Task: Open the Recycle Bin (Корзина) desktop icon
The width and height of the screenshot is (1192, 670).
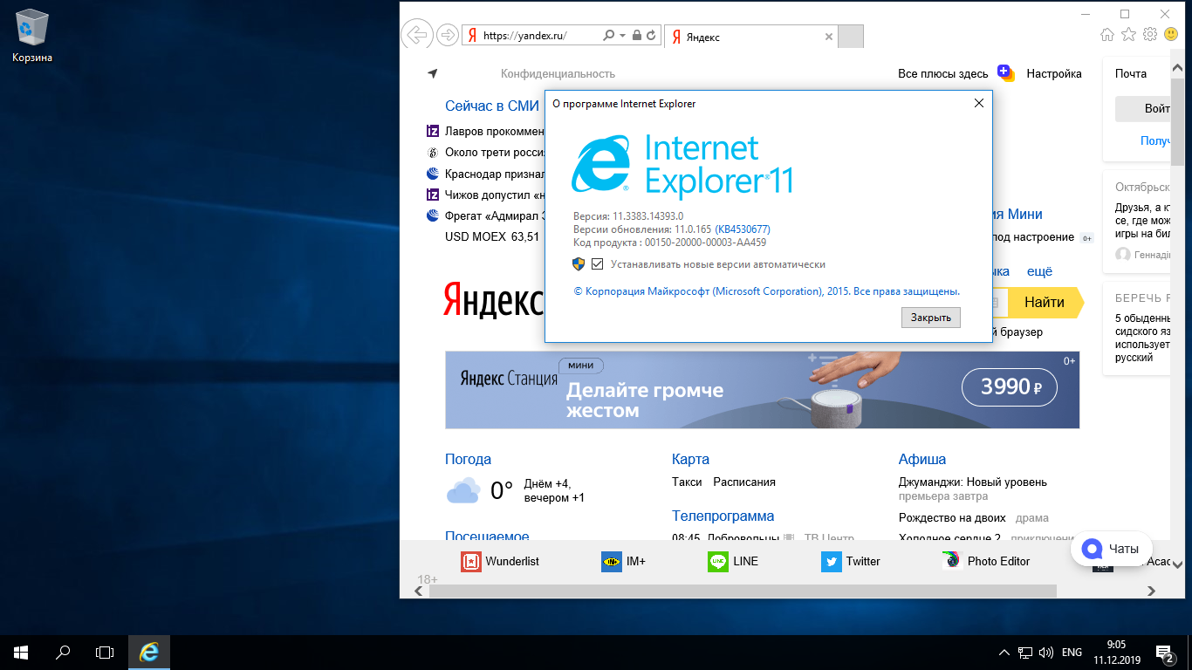Action: (x=32, y=36)
